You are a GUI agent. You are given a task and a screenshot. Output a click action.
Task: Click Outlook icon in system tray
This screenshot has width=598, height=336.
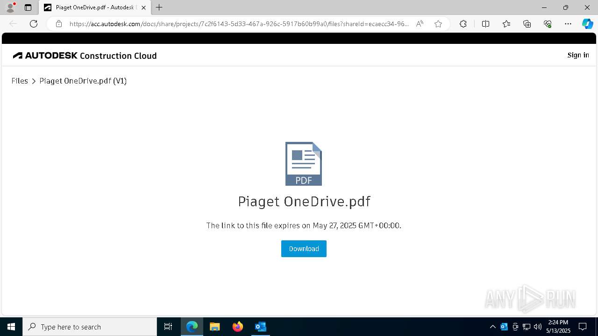(504, 327)
